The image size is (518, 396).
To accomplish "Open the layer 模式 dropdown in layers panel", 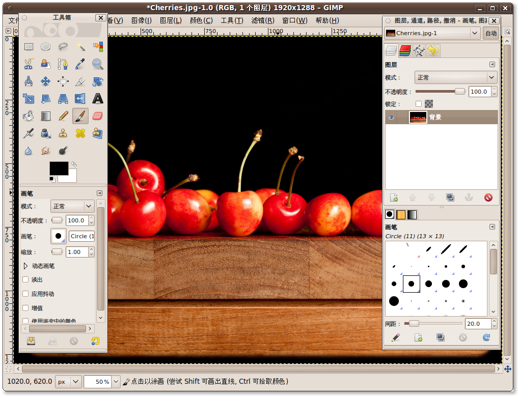I will coord(455,77).
